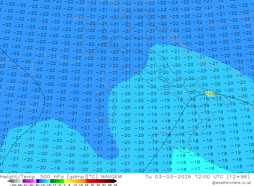Click the 568 height contour label

(x=210, y=94)
